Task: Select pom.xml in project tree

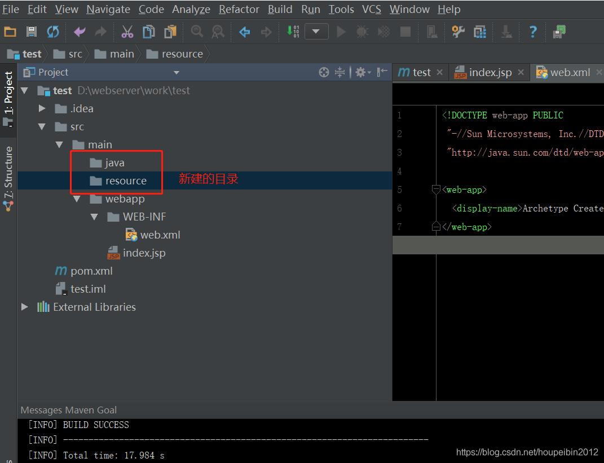Action: click(x=83, y=271)
